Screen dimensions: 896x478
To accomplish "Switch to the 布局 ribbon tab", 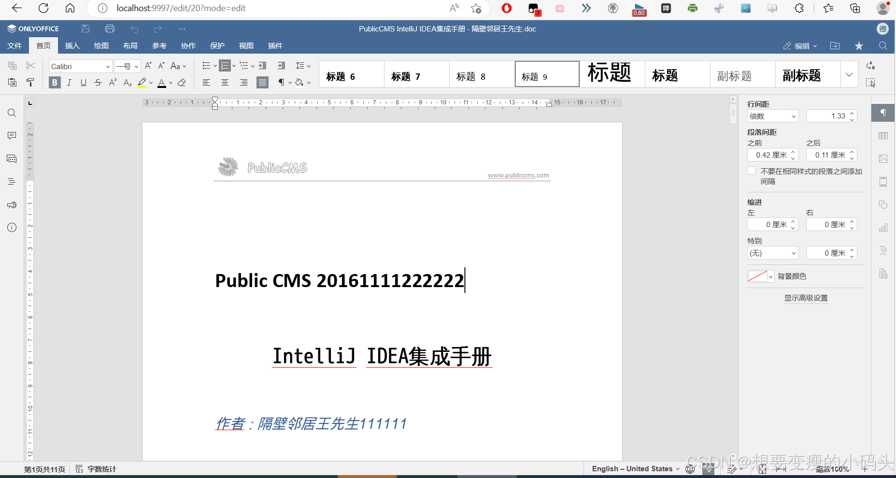I will pyautogui.click(x=130, y=45).
